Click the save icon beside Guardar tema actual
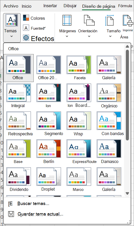Screen dimensions: 134x226 coord(11,214)
